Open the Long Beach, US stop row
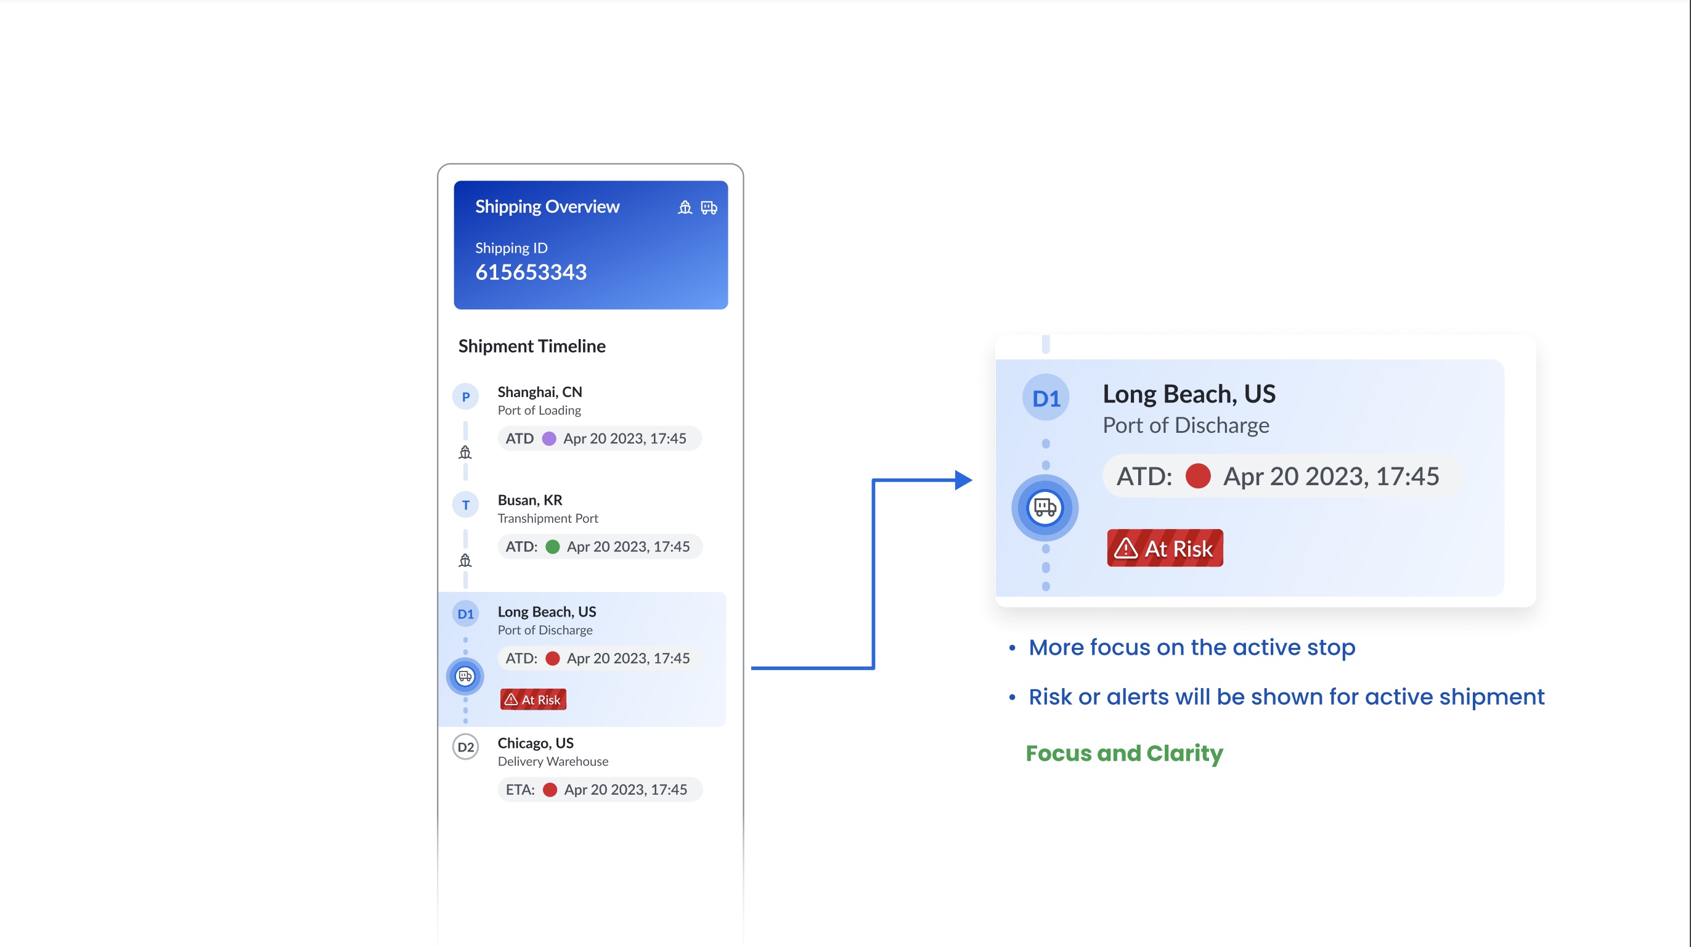 (582, 659)
